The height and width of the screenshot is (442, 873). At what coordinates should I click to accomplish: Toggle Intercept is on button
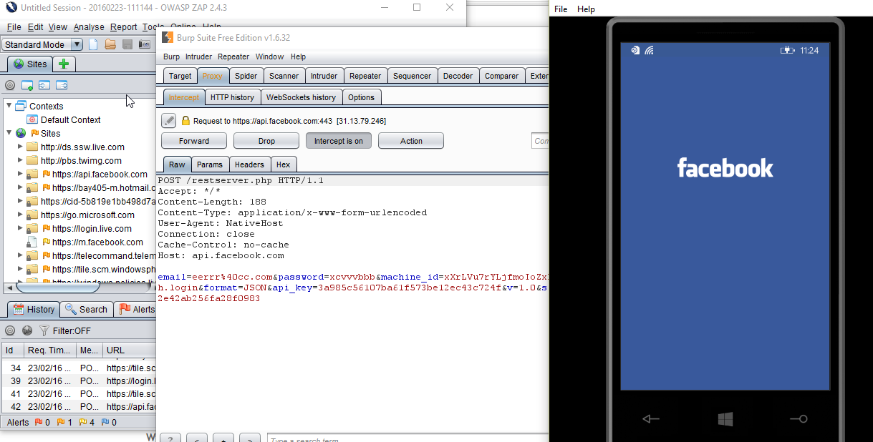pyautogui.click(x=338, y=141)
